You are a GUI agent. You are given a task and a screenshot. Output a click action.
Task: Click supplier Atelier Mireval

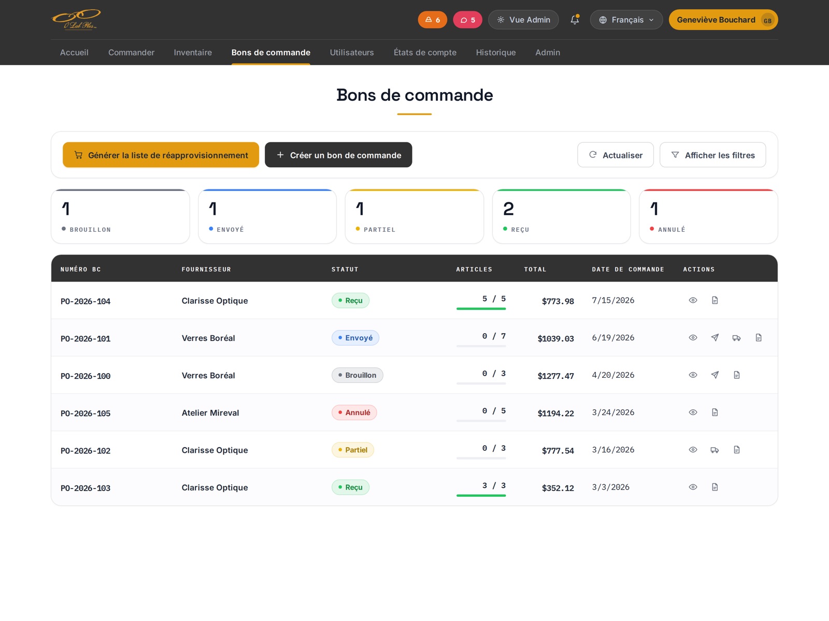[210, 412]
